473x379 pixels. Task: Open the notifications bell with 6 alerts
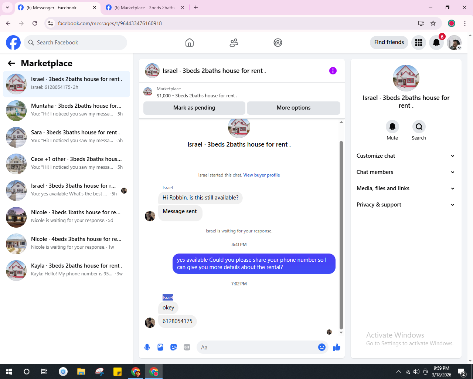pyautogui.click(x=436, y=43)
